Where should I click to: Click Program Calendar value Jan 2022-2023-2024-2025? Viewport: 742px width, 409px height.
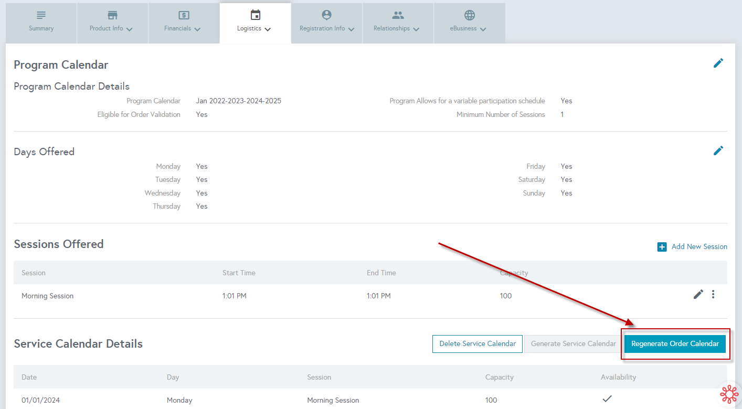pyautogui.click(x=239, y=101)
